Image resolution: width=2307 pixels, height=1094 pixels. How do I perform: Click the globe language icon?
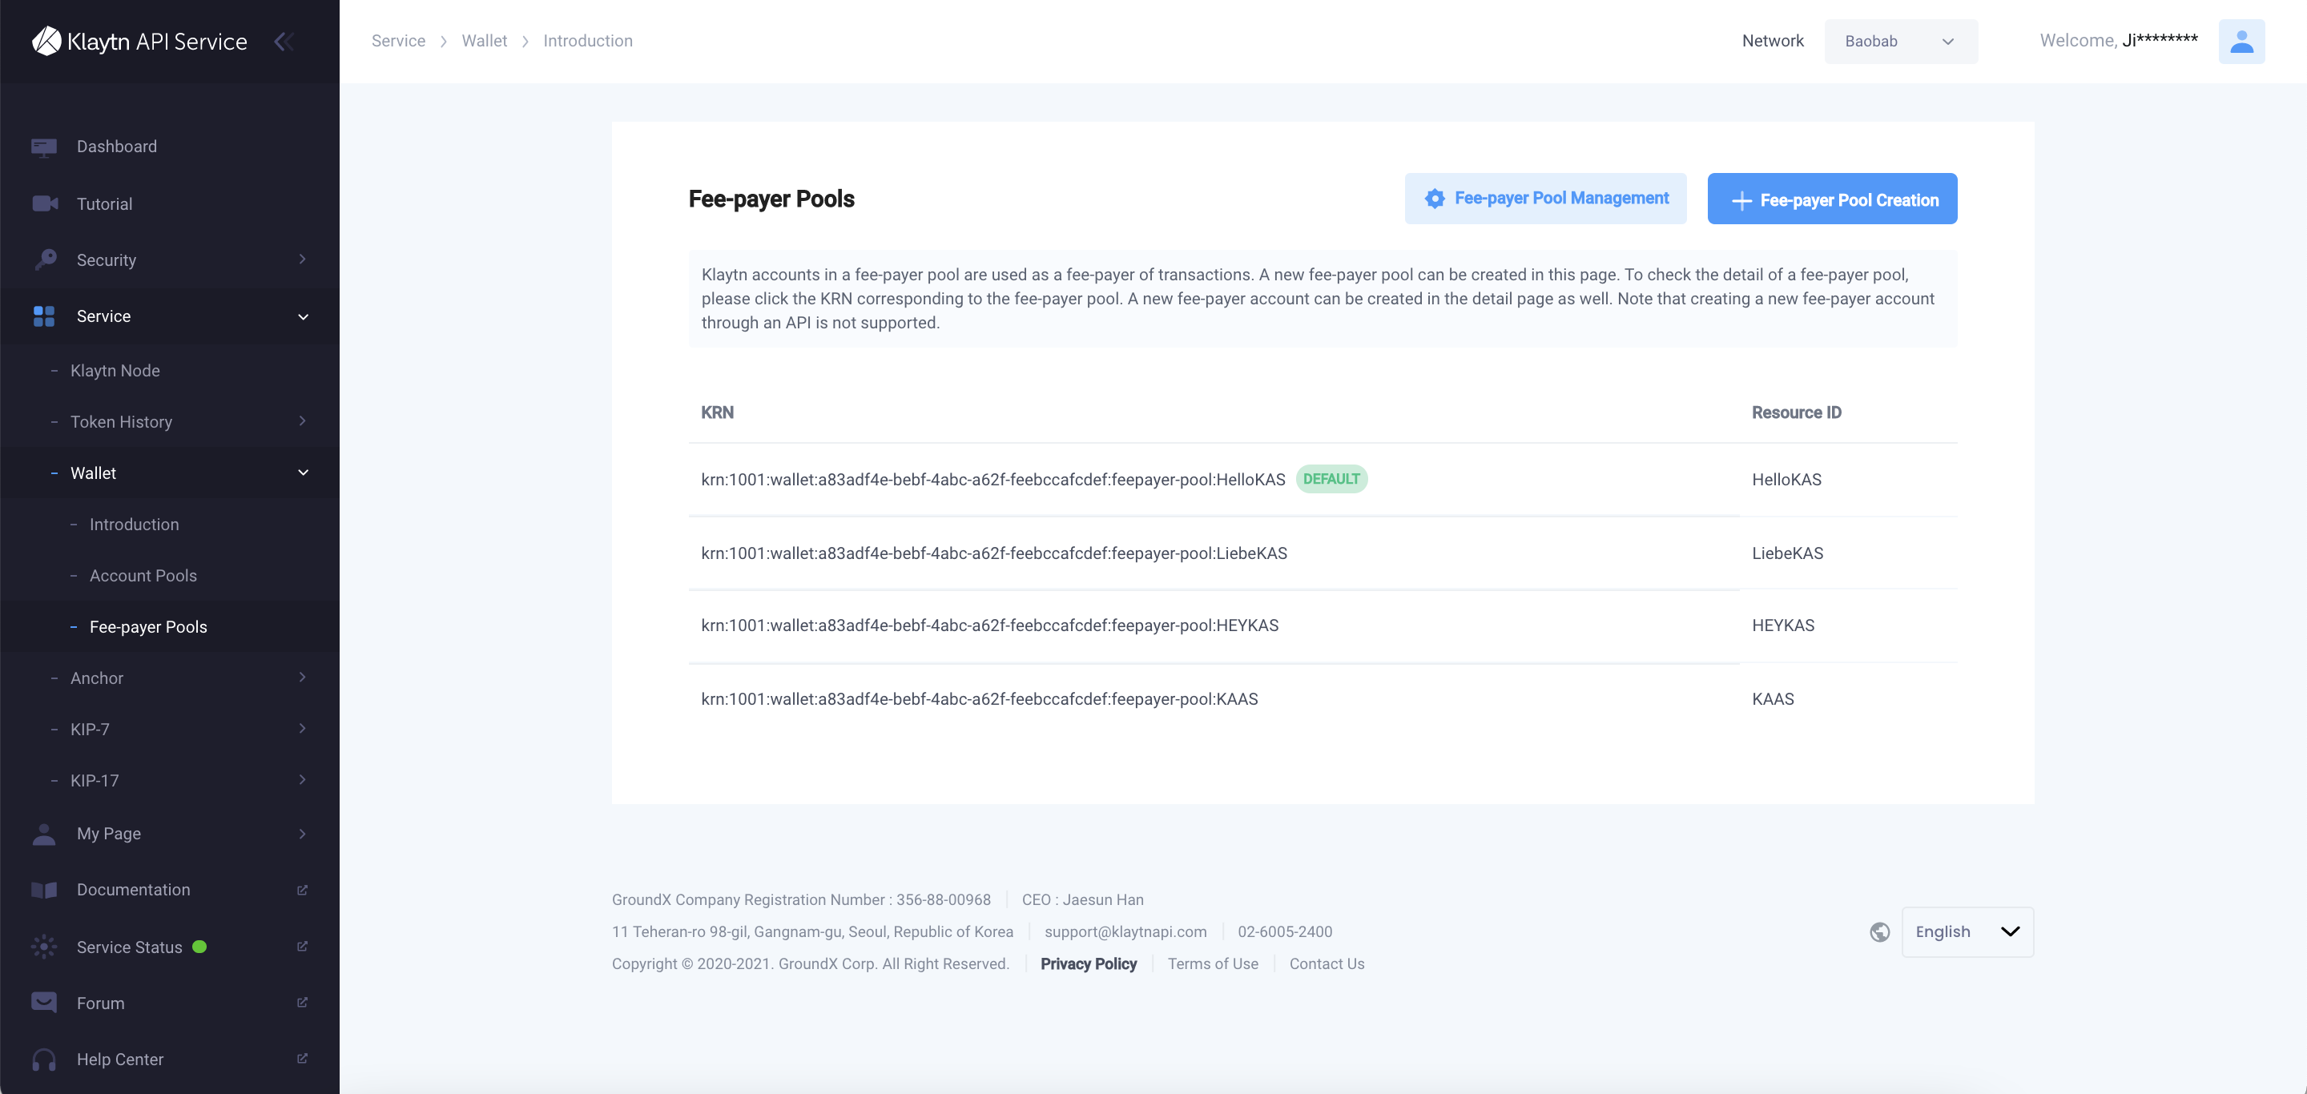pyautogui.click(x=1880, y=932)
